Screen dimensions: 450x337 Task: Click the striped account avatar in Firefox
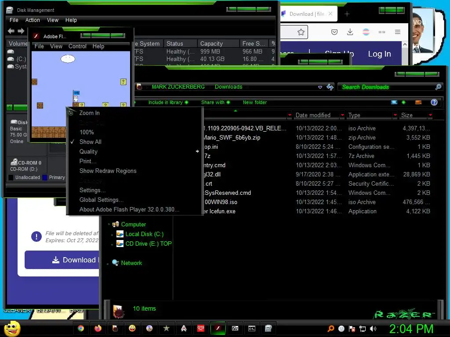pyautogui.click(x=366, y=32)
